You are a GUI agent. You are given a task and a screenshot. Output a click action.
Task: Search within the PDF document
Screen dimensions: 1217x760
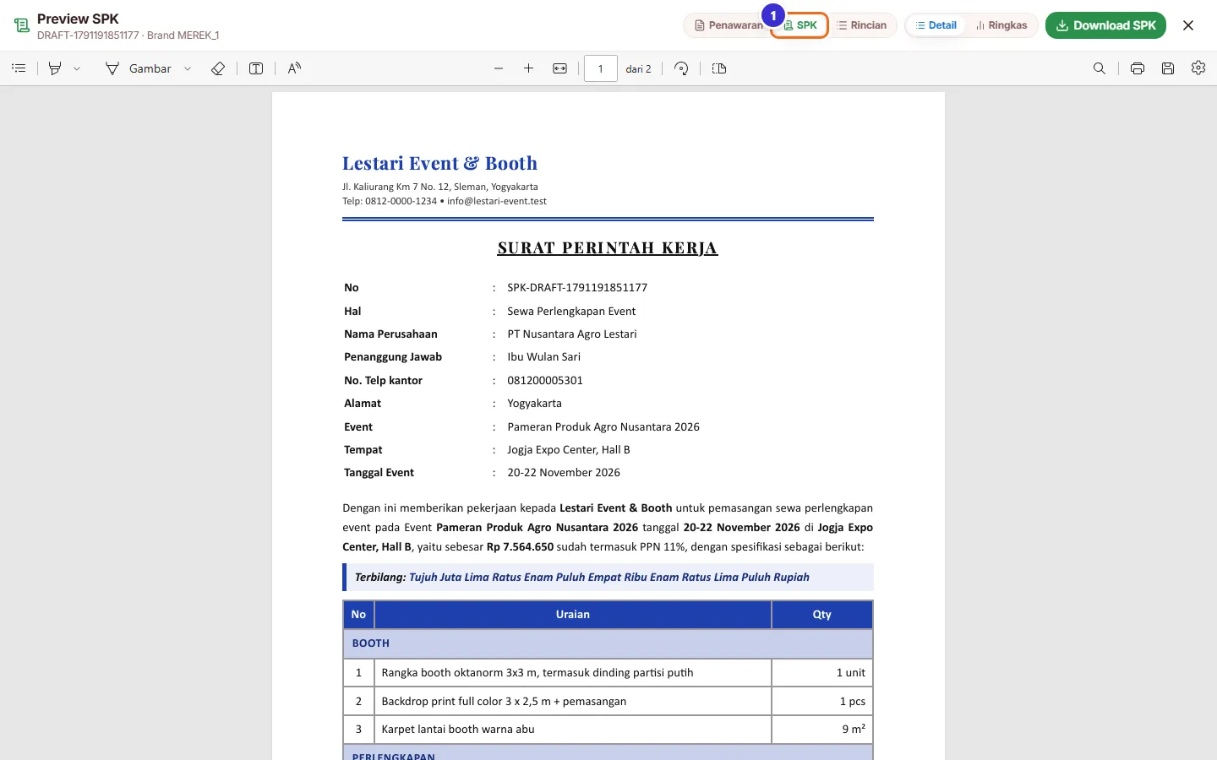click(1100, 68)
